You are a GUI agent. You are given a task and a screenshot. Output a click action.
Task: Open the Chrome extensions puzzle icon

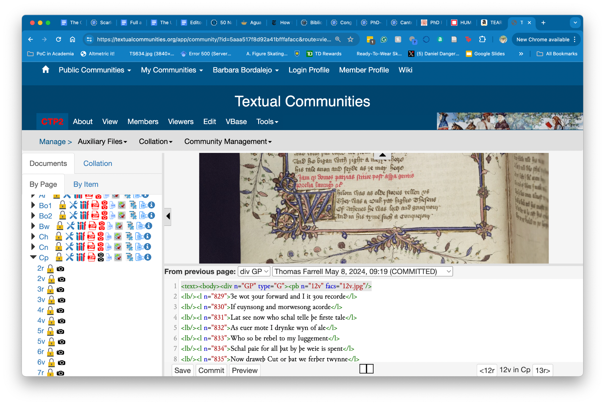coord(482,39)
